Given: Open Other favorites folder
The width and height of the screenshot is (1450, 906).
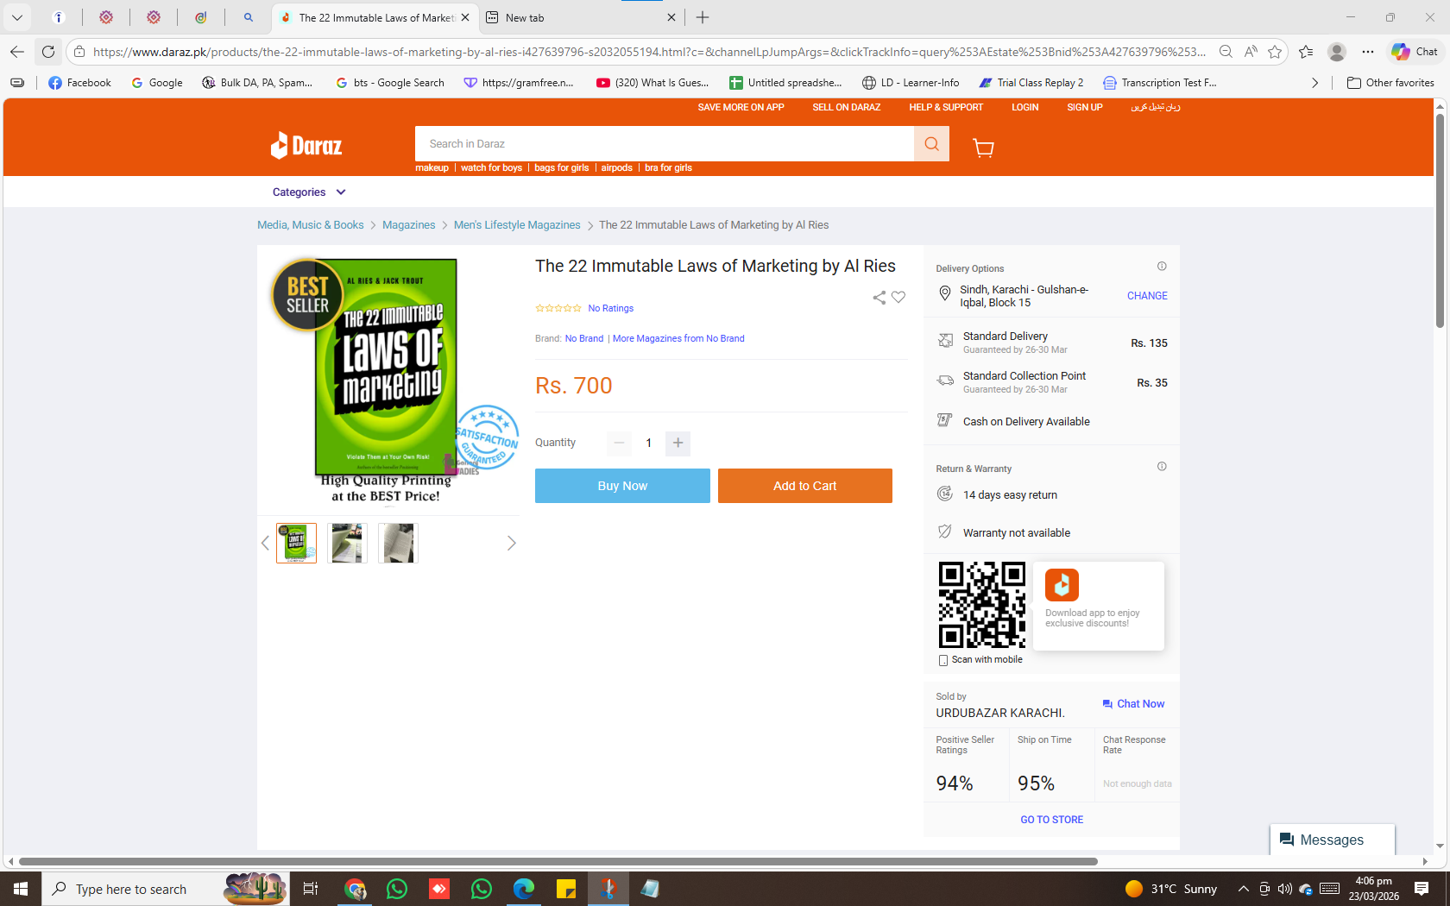Looking at the screenshot, I should point(1390,83).
